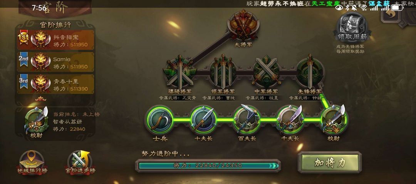Image resolution: width=416 pixels, height=184 pixels.
Task: View first place player 抖音猫宝
Action: point(56,40)
